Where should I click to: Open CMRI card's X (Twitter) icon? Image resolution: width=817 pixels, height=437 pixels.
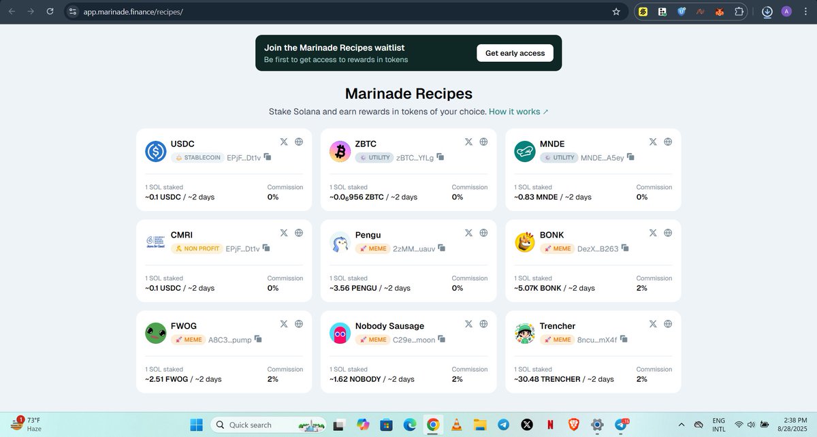tap(284, 233)
